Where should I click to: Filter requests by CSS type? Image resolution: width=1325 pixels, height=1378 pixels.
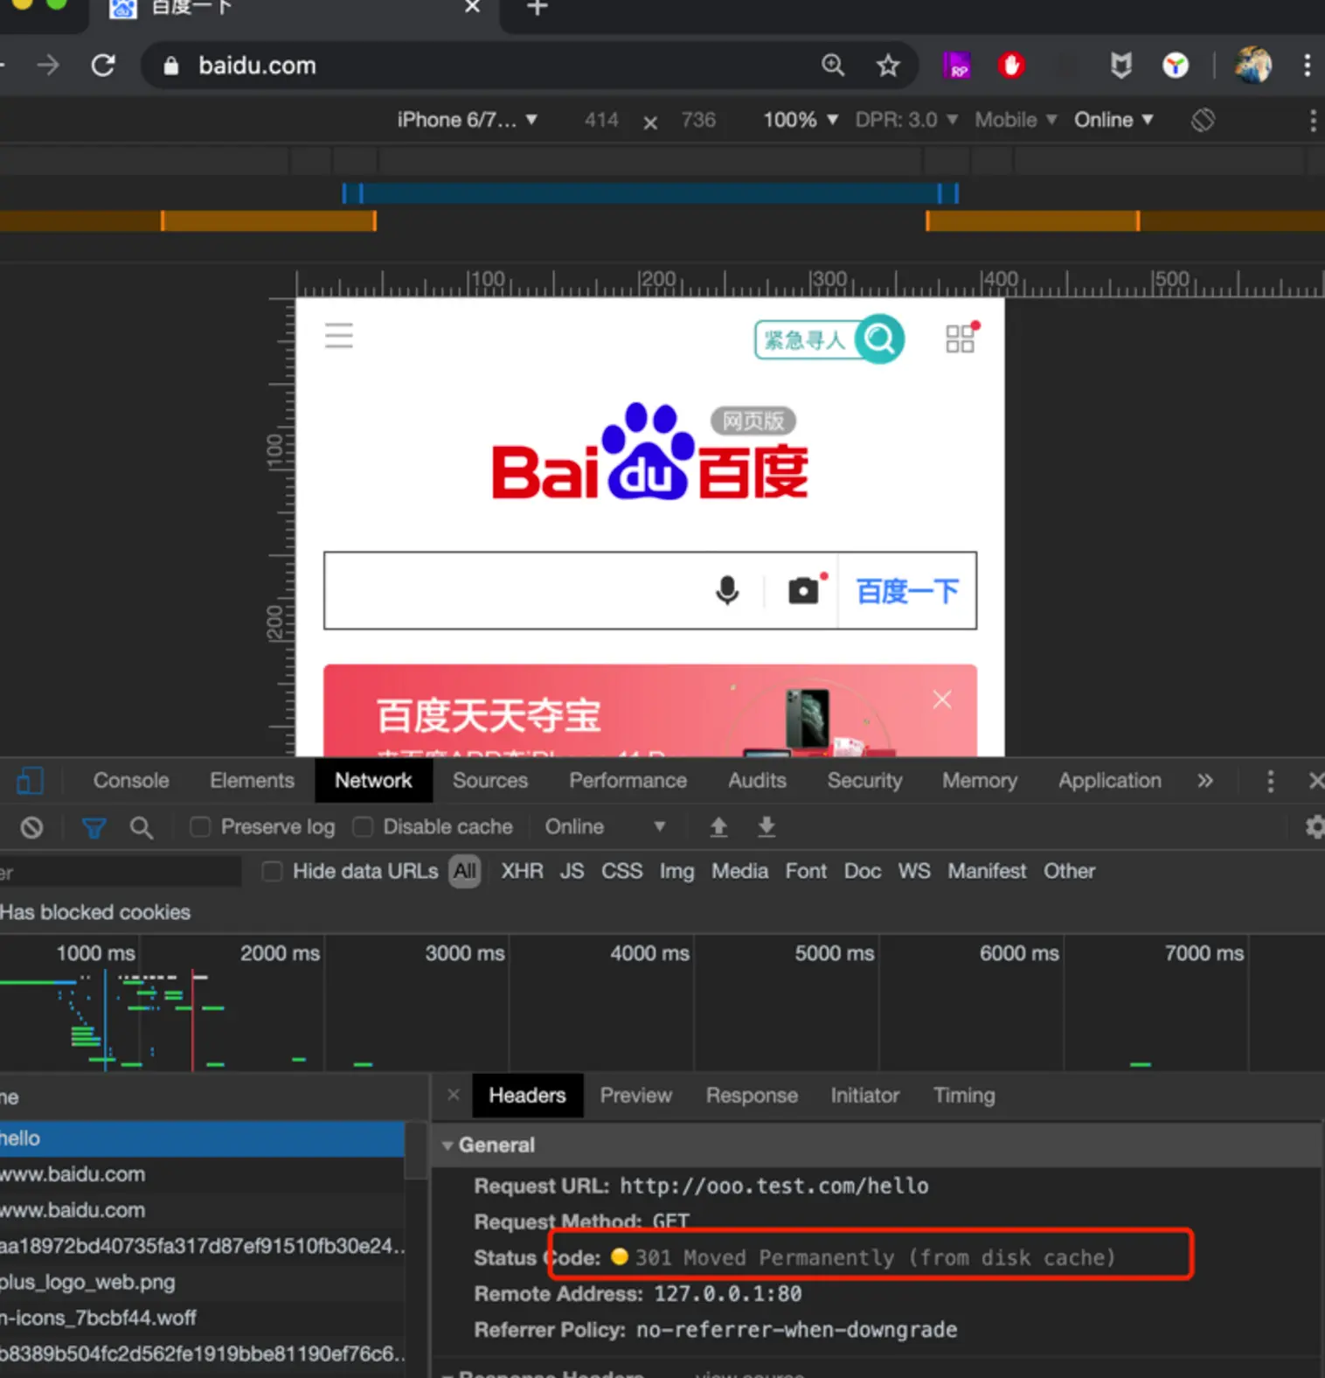(x=621, y=872)
